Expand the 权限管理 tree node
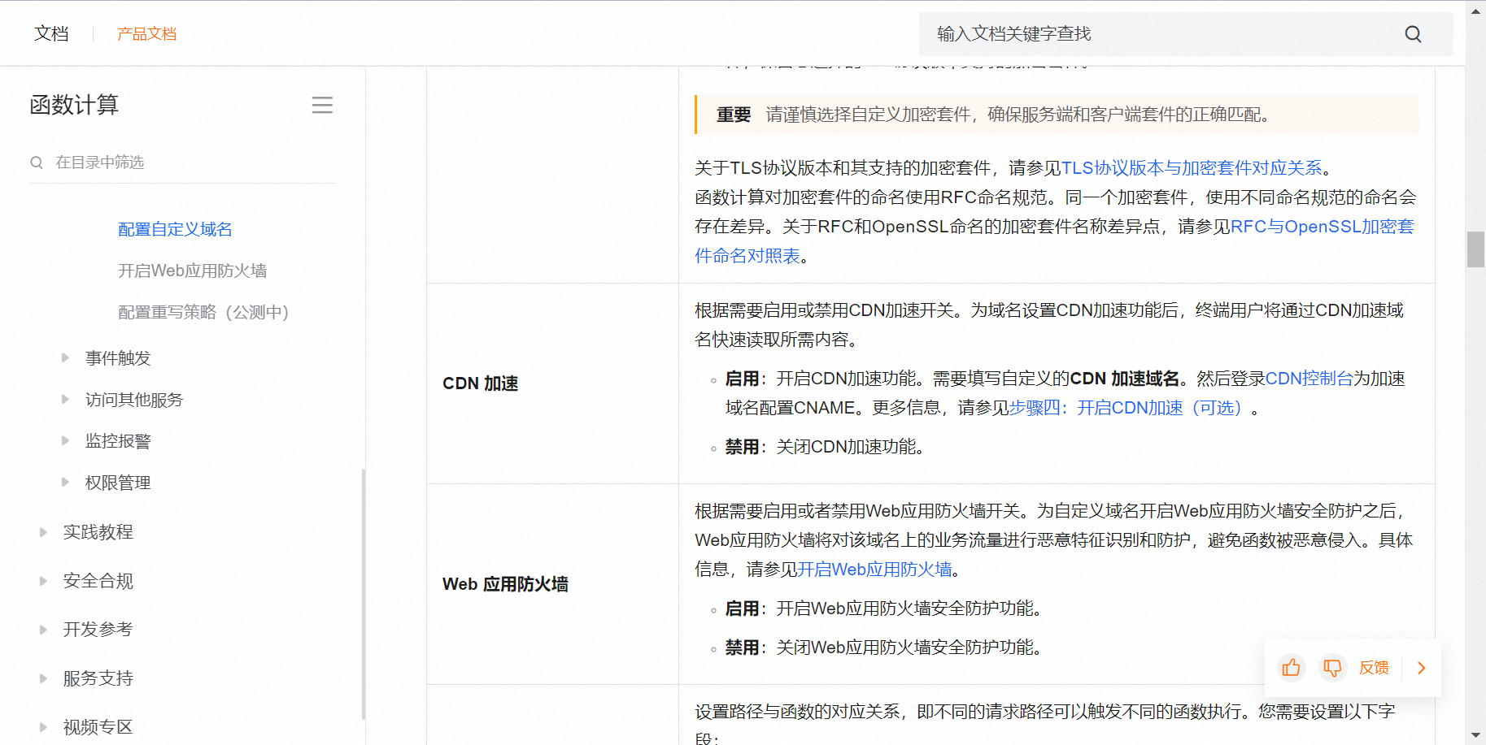Viewport: 1486px width, 745px height. point(65,482)
